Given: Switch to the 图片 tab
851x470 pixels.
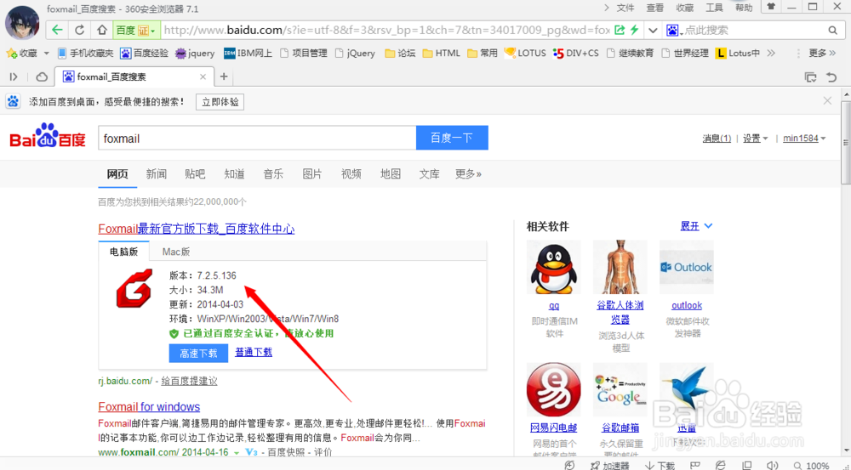Looking at the screenshot, I should coord(312,174).
